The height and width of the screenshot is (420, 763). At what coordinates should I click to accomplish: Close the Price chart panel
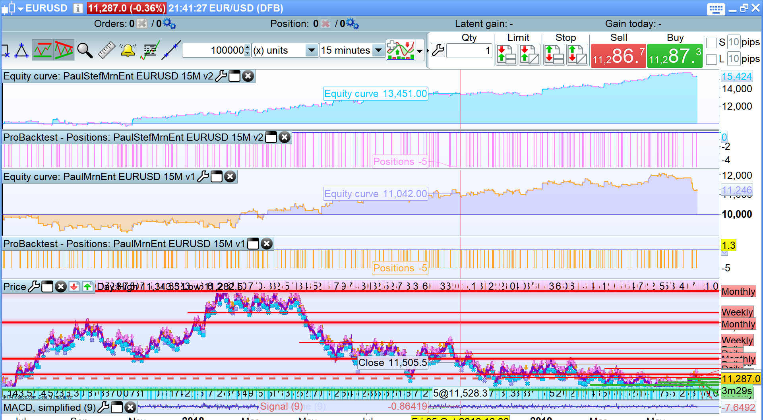(60, 286)
